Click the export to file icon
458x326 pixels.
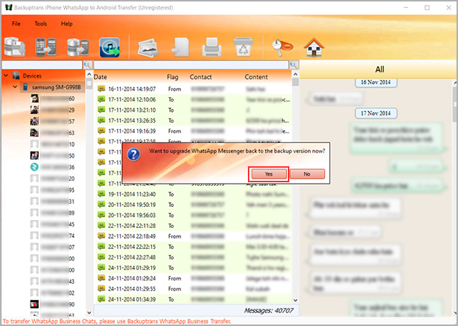180,47
